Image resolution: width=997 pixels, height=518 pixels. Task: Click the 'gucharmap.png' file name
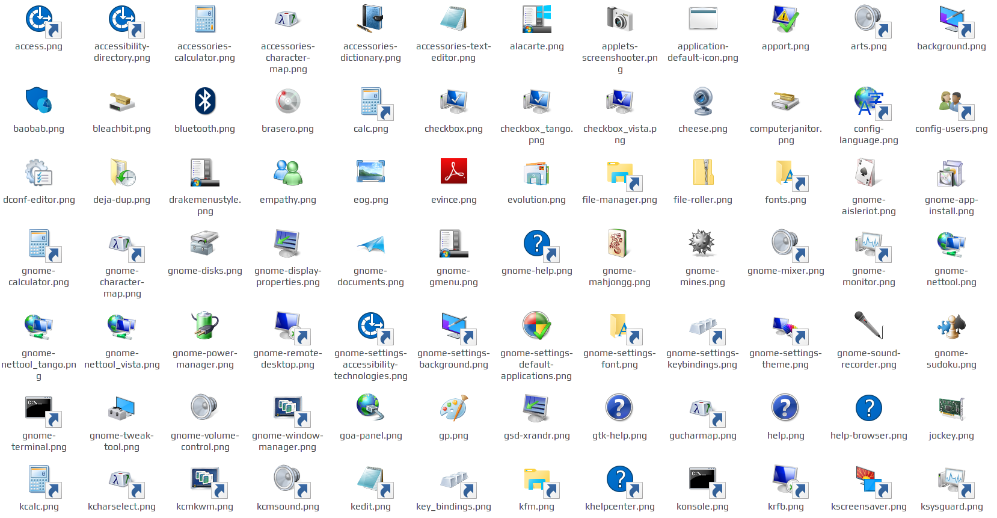[x=702, y=436]
